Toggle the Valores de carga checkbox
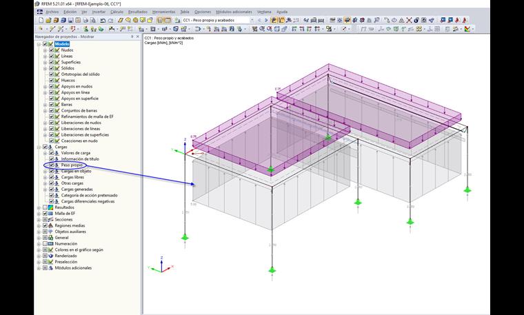524x315 pixels. pyautogui.click(x=52, y=153)
